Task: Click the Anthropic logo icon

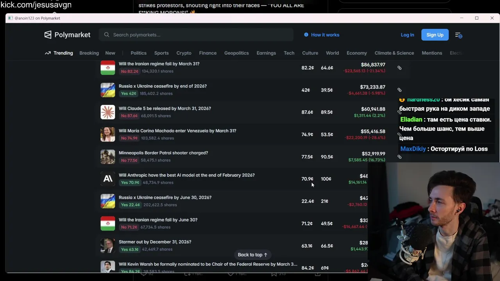Action: 108,179
